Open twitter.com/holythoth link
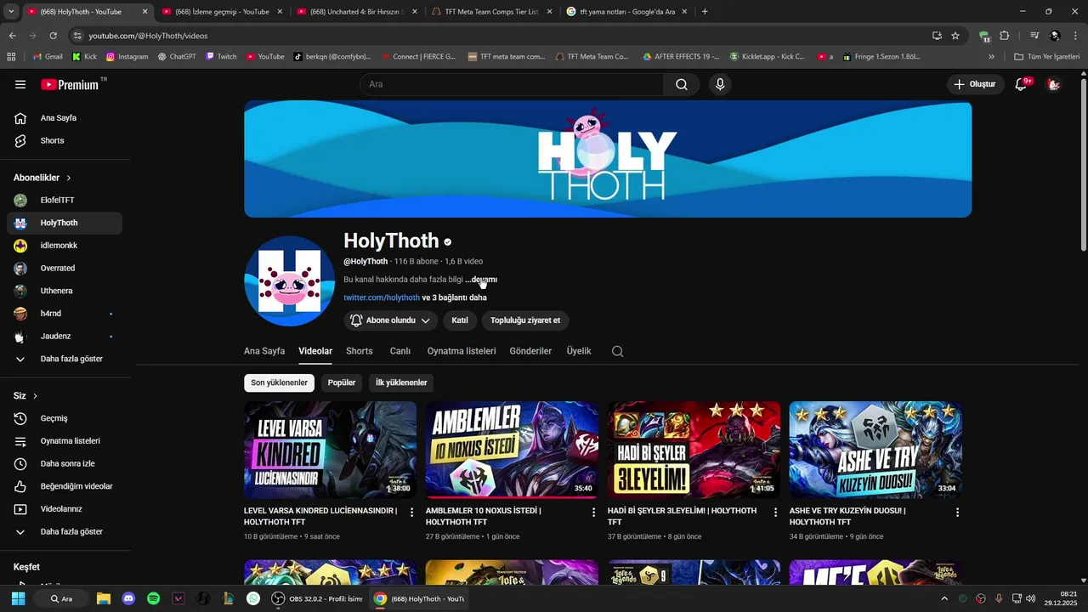Viewport: 1088px width, 612px height. click(x=382, y=297)
